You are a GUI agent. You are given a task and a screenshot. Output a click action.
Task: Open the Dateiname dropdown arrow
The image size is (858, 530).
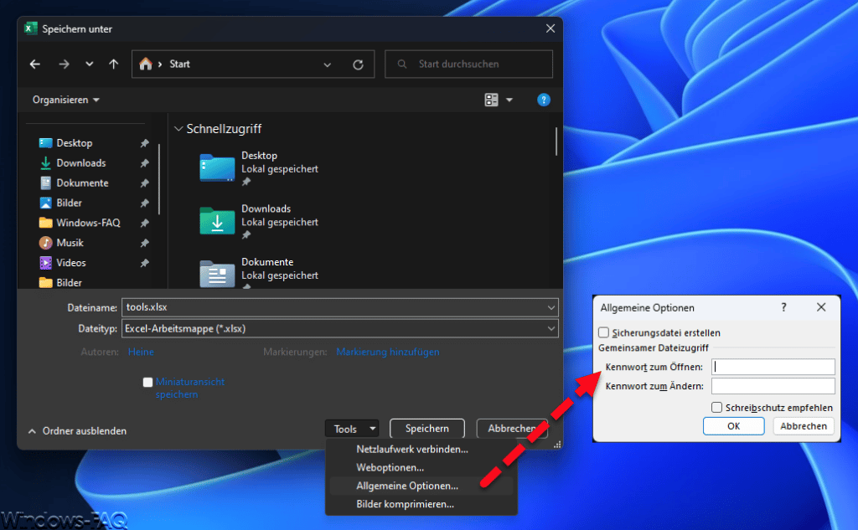click(551, 307)
